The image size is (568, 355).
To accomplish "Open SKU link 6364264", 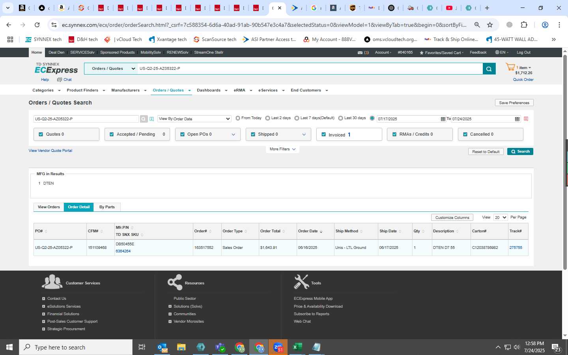I will 123,251.
